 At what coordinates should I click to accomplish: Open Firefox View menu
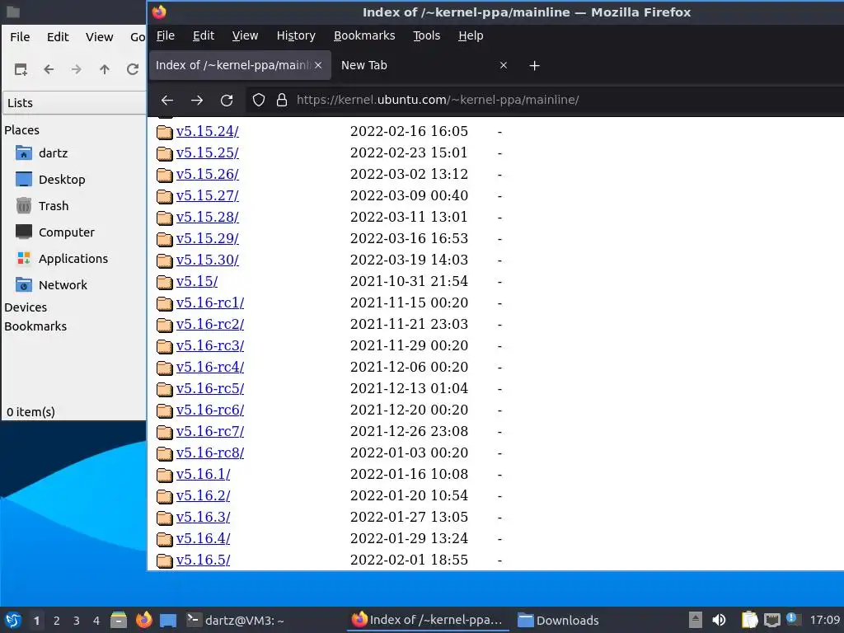[x=245, y=35]
